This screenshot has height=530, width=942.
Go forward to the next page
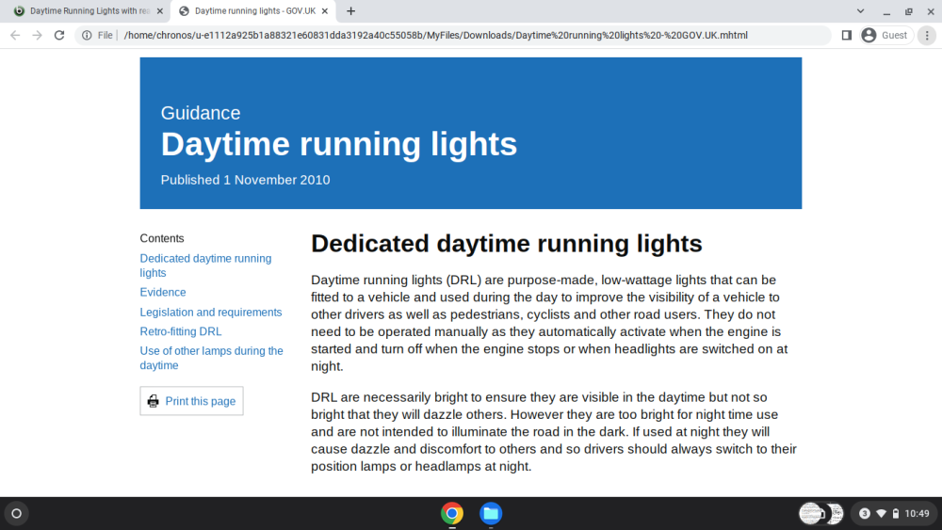[x=38, y=36]
